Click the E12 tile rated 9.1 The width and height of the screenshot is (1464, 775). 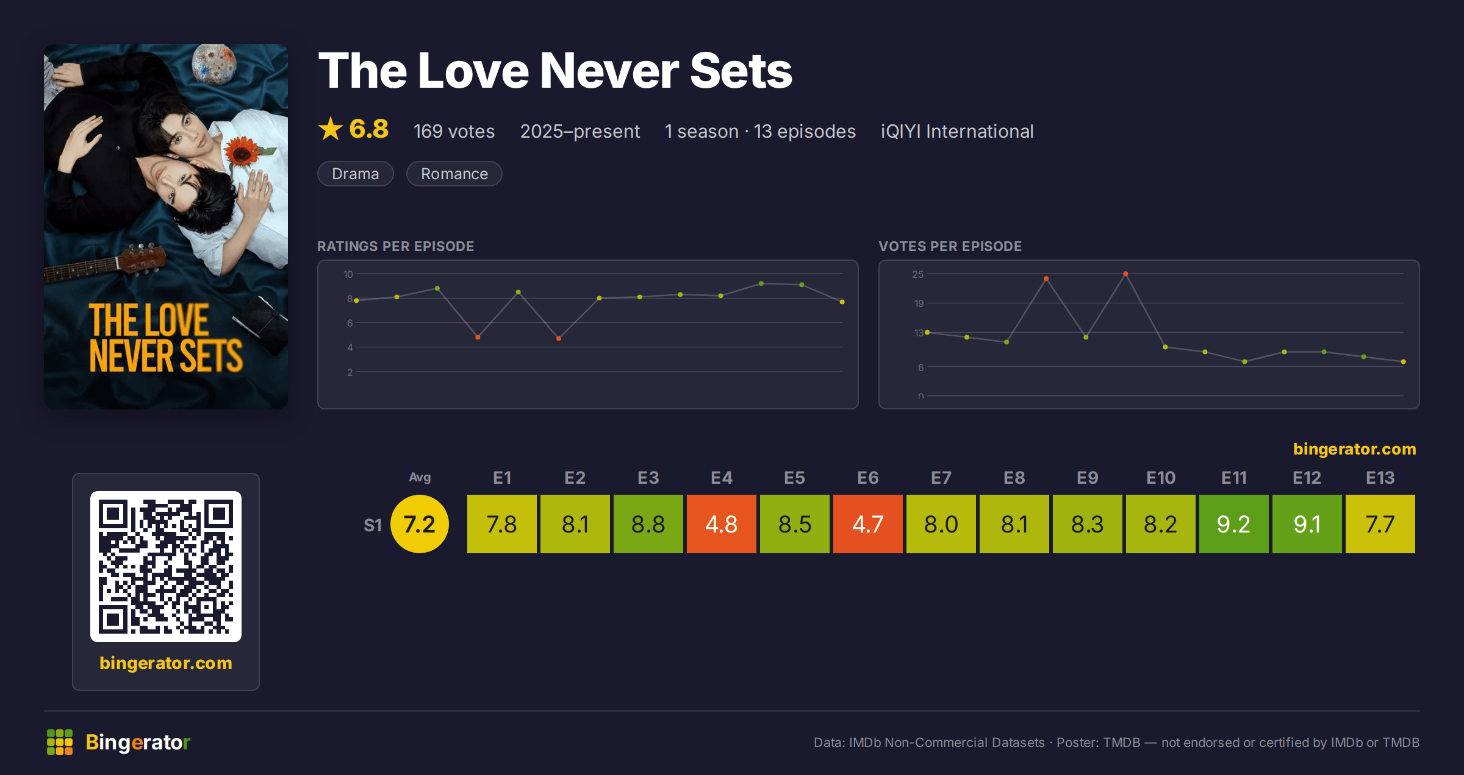(1307, 524)
